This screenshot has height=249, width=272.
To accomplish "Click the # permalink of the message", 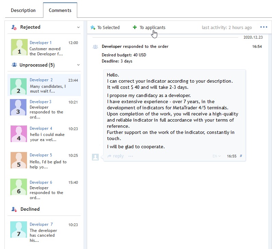I will point(241,156).
